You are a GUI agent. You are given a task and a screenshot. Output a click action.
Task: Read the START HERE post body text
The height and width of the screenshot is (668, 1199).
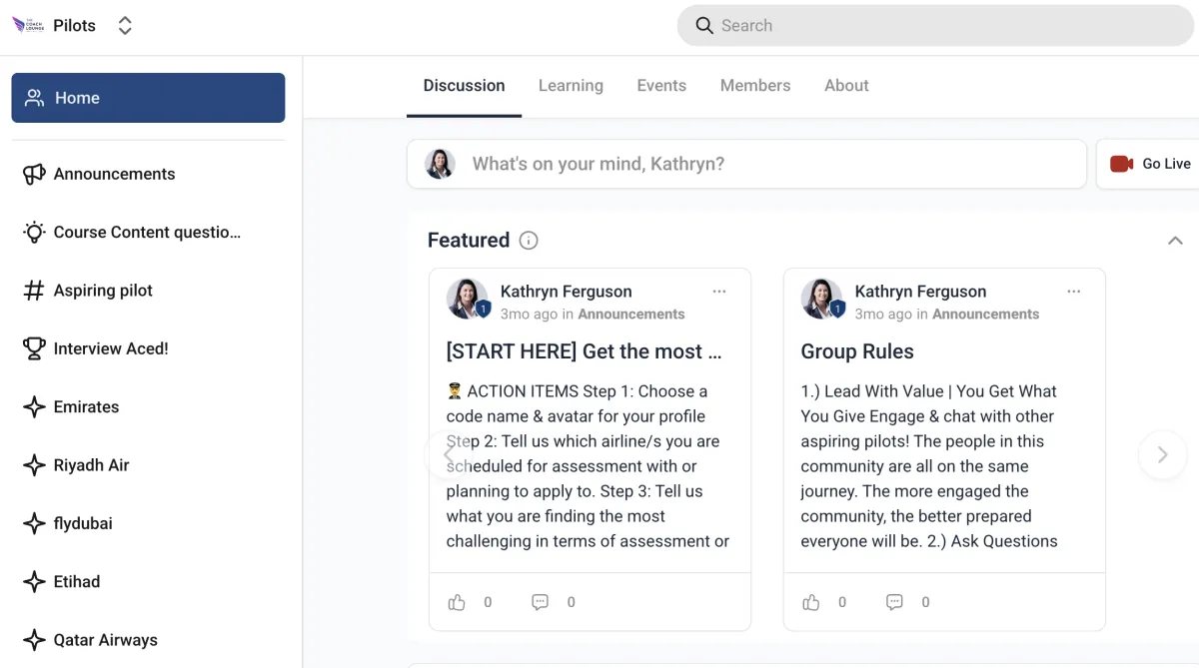pos(590,466)
